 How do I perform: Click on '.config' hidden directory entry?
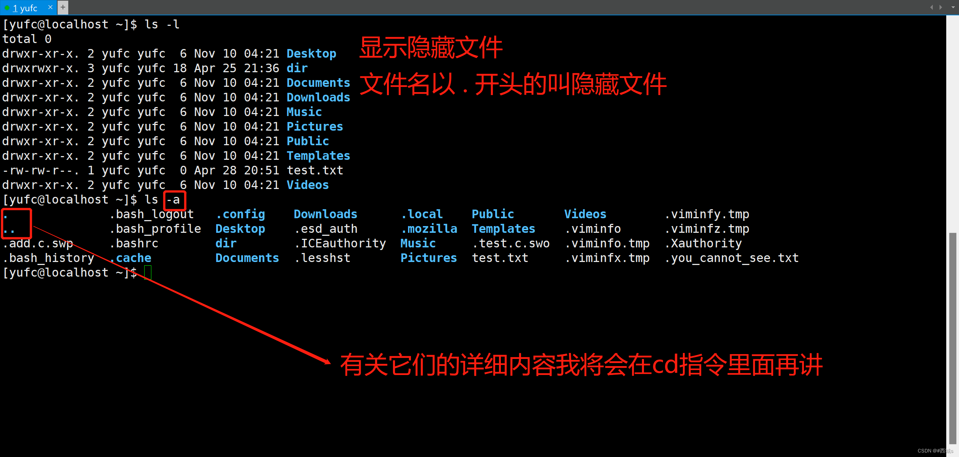pyautogui.click(x=240, y=214)
